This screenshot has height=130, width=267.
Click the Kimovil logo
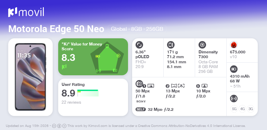pos(26,12)
